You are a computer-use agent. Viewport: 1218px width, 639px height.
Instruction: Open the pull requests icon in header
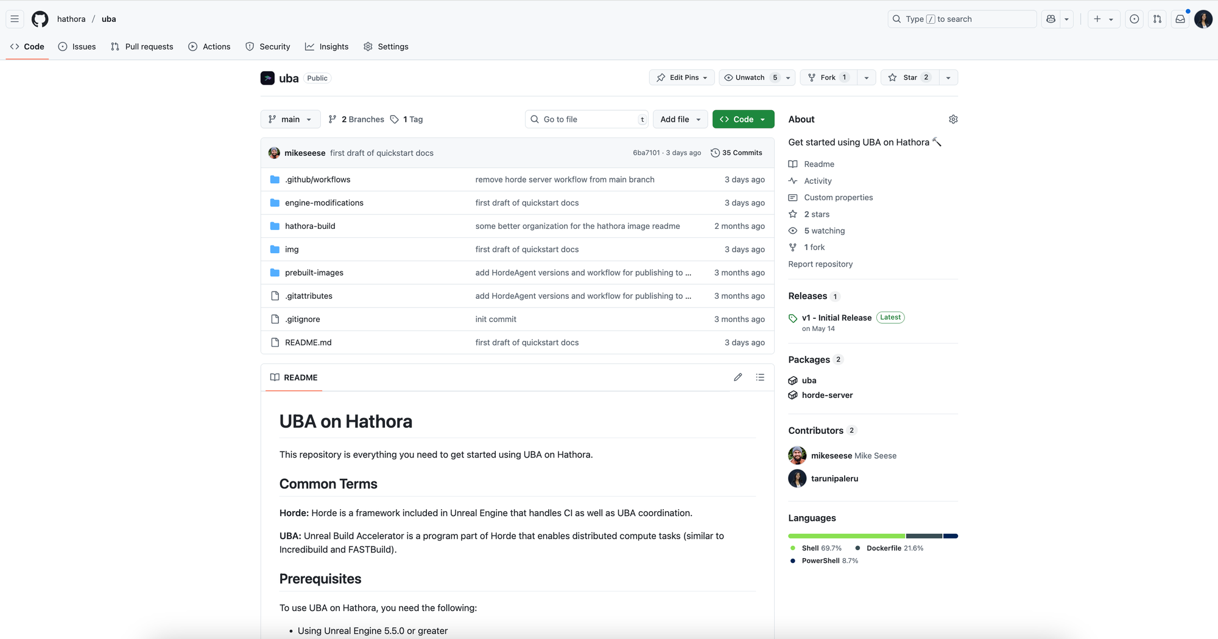click(x=1157, y=19)
